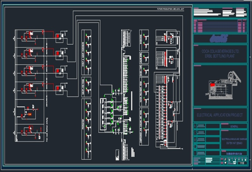Image resolution: width=252 pixels, height=172 pixels.
Task: Select the FUTURE PRODUCTION LINES label
Action: (x=169, y=9)
